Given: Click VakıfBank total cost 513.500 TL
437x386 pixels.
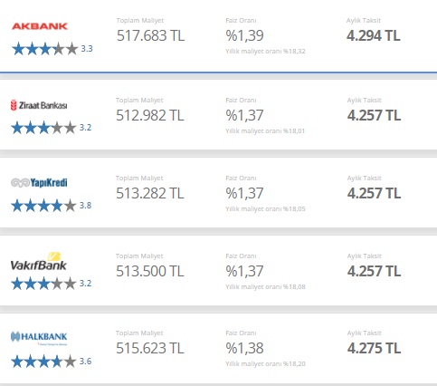Looking at the screenshot, I should pos(150,271).
